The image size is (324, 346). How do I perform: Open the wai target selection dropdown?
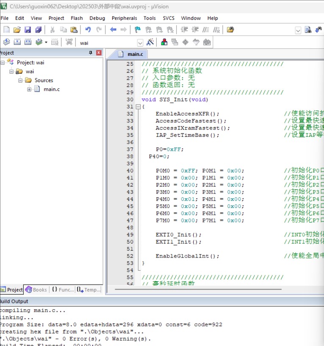point(140,43)
